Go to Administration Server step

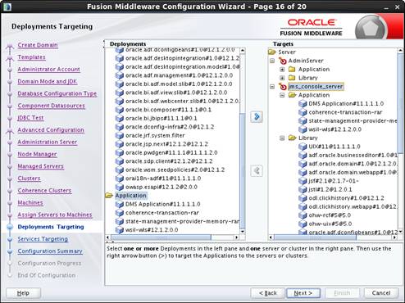[48, 142]
